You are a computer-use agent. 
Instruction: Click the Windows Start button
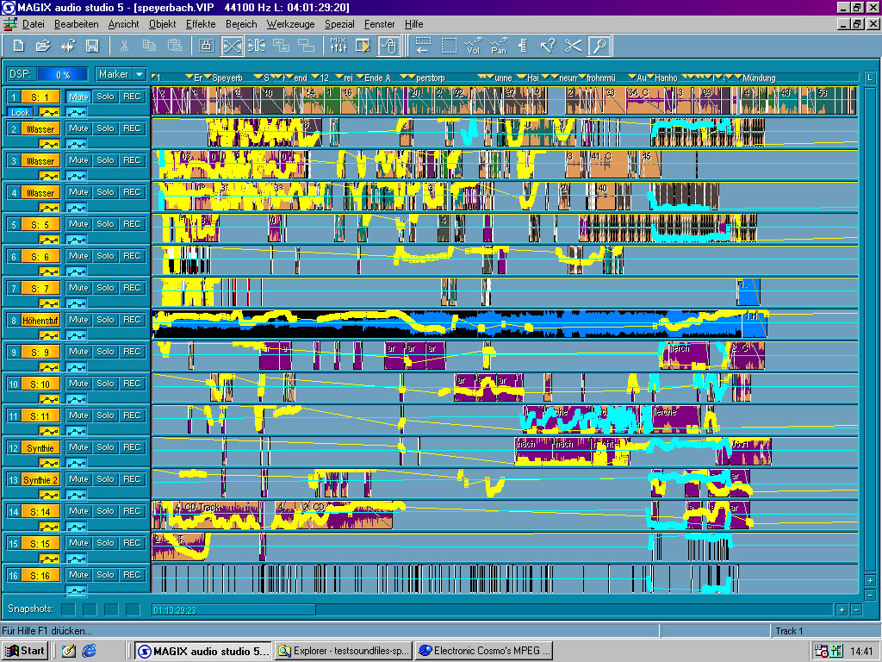(26, 651)
